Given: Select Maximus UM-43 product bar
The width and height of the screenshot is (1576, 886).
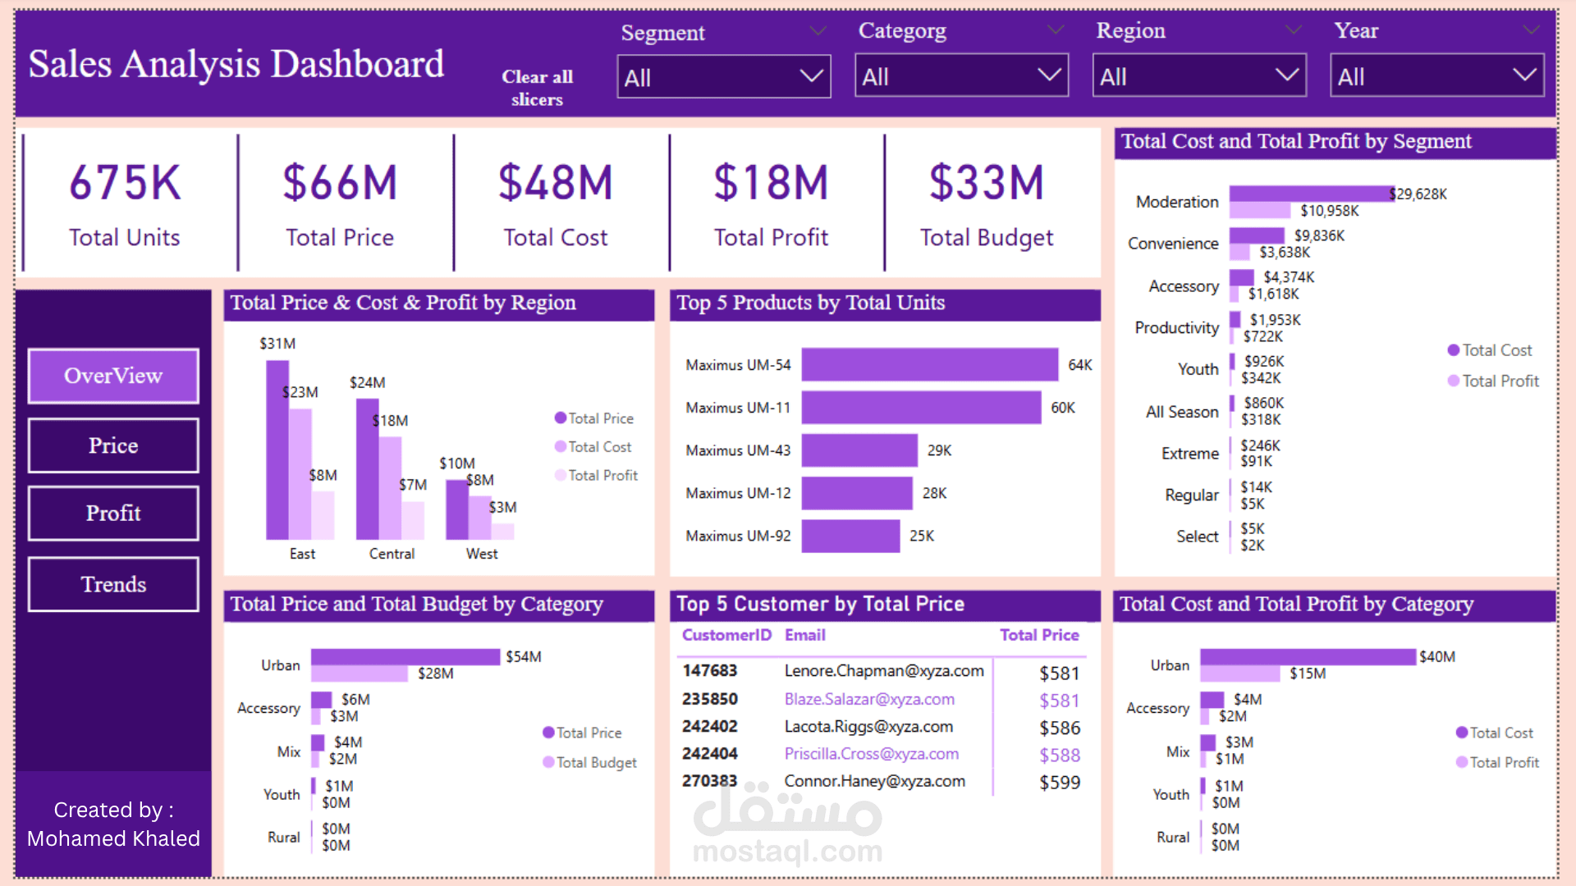Looking at the screenshot, I should tap(859, 450).
